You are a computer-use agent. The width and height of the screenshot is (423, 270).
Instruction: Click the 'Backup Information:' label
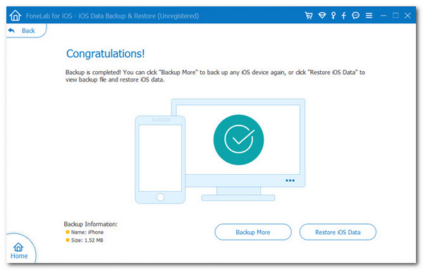tap(91, 224)
